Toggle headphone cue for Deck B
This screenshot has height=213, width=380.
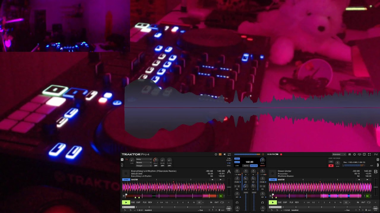coord(262,202)
